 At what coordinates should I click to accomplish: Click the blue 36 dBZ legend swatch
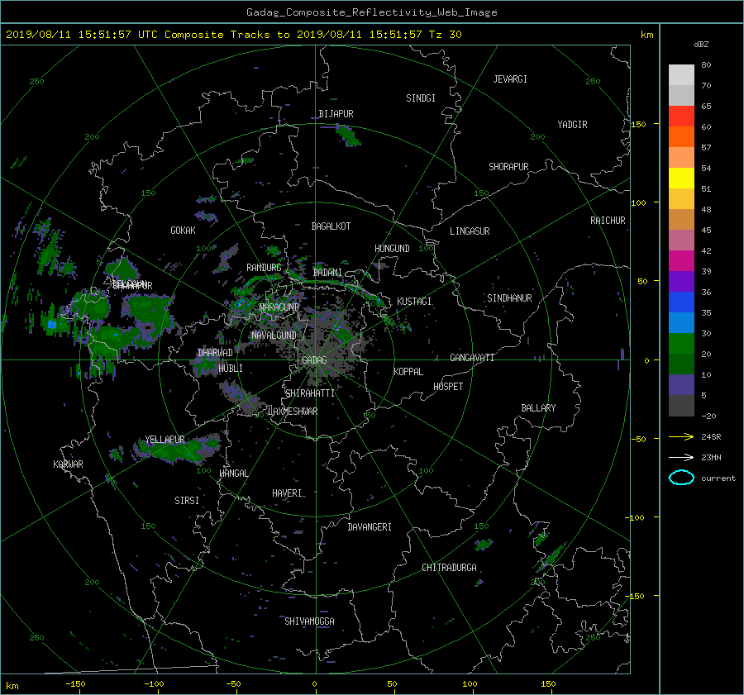pyautogui.click(x=681, y=302)
